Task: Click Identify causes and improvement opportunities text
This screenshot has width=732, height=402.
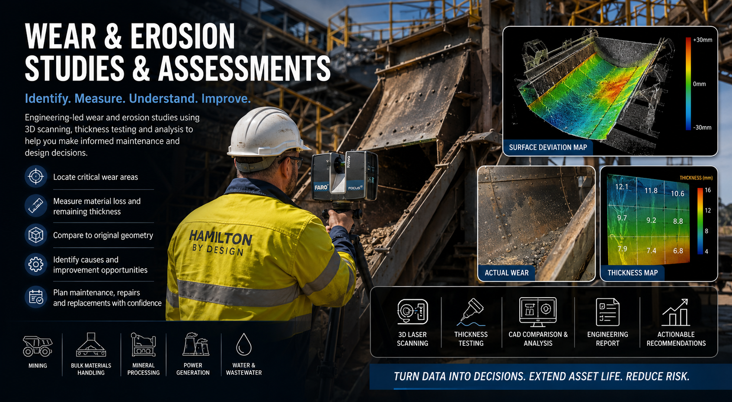Action: [100, 264]
